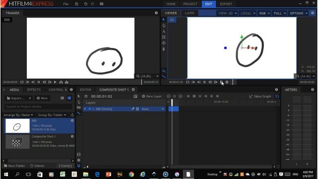Open the Trimmer zoom 34.0% dropdown
Screen dimensions: 318x179
tap(148, 76)
